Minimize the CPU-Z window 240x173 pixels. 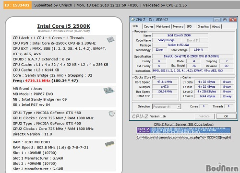pyautogui.click(x=217, y=20)
